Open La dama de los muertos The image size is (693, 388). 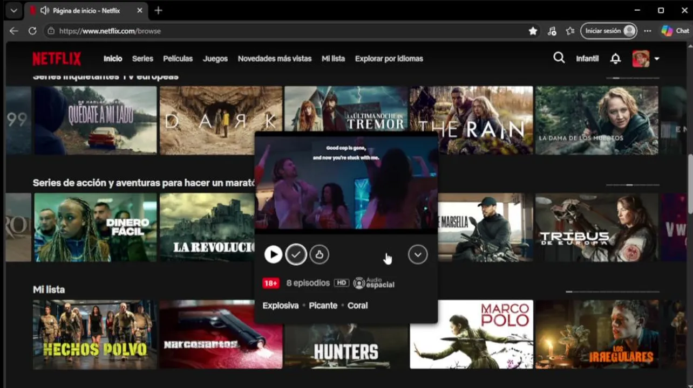coord(596,120)
